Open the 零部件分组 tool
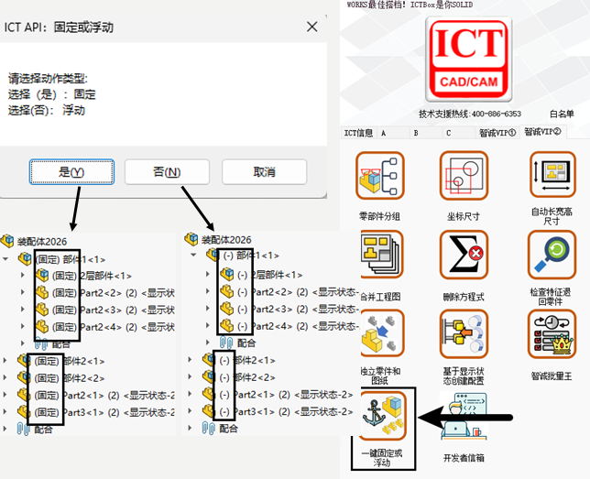 click(380, 177)
